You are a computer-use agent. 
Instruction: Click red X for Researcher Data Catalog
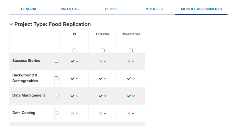tap(129, 113)
